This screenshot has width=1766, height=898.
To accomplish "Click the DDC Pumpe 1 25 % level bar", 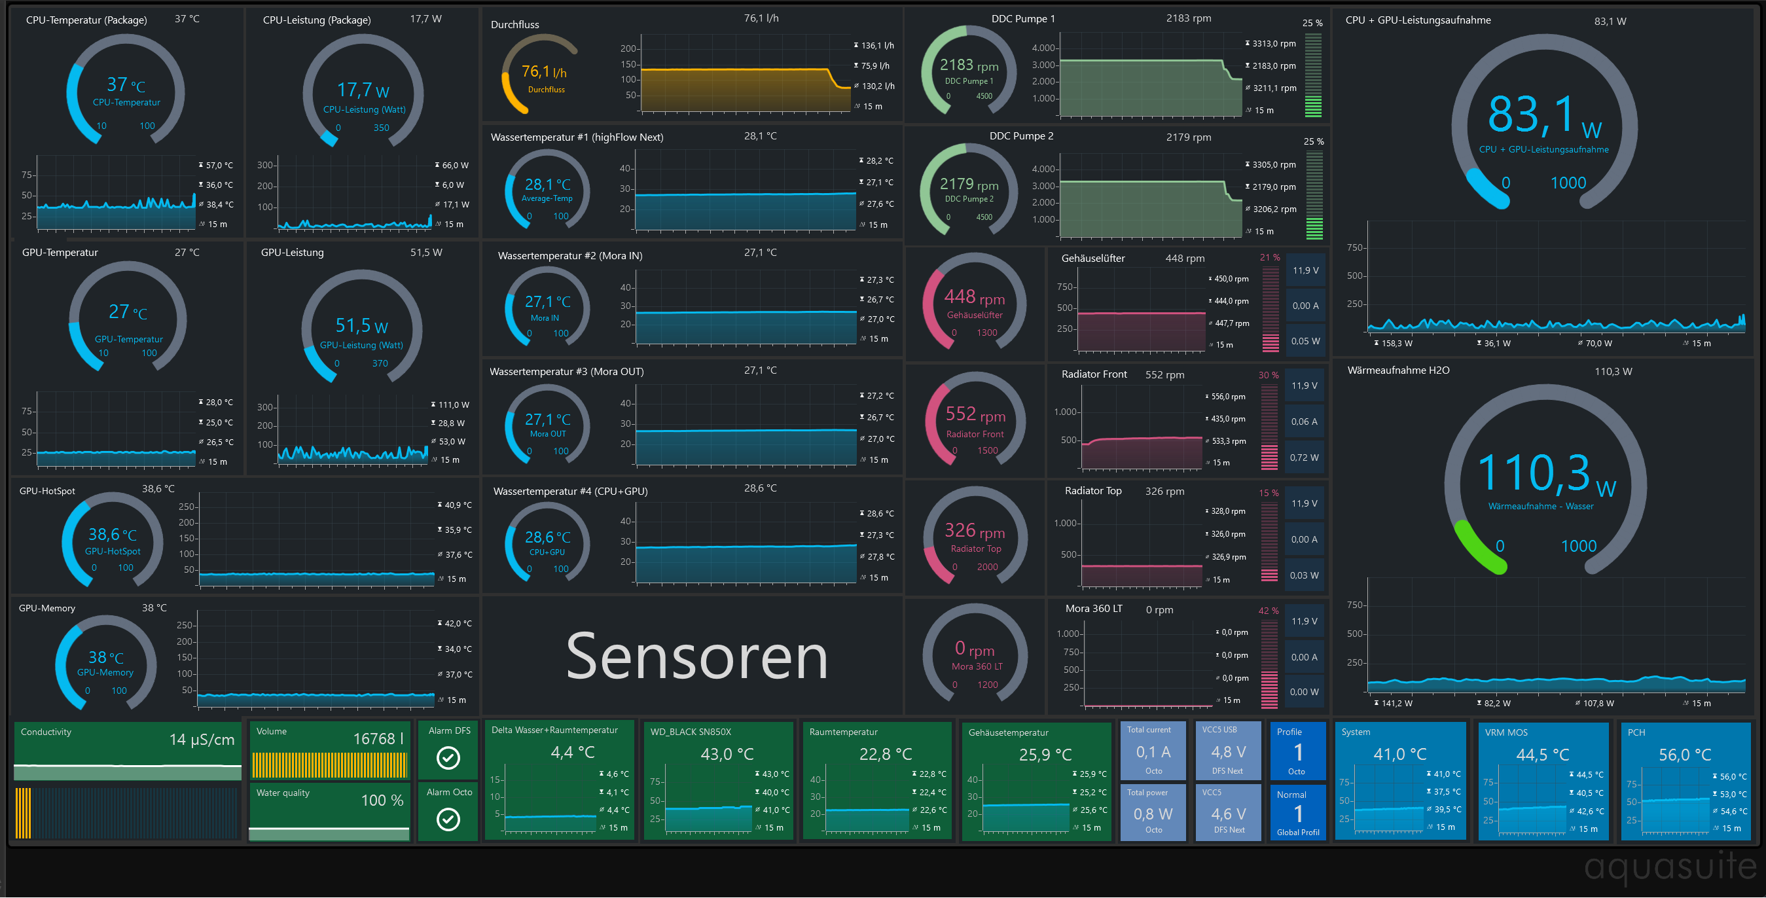I will coord(1313,75).
